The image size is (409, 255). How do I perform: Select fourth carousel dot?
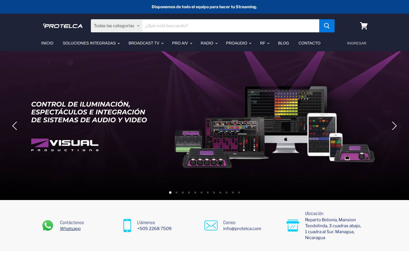pos(189,192)
